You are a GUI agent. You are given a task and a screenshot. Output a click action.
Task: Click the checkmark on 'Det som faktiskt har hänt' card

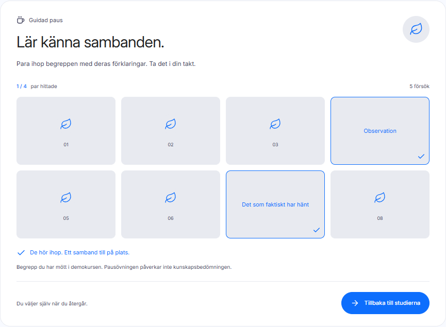click(317, 230)
